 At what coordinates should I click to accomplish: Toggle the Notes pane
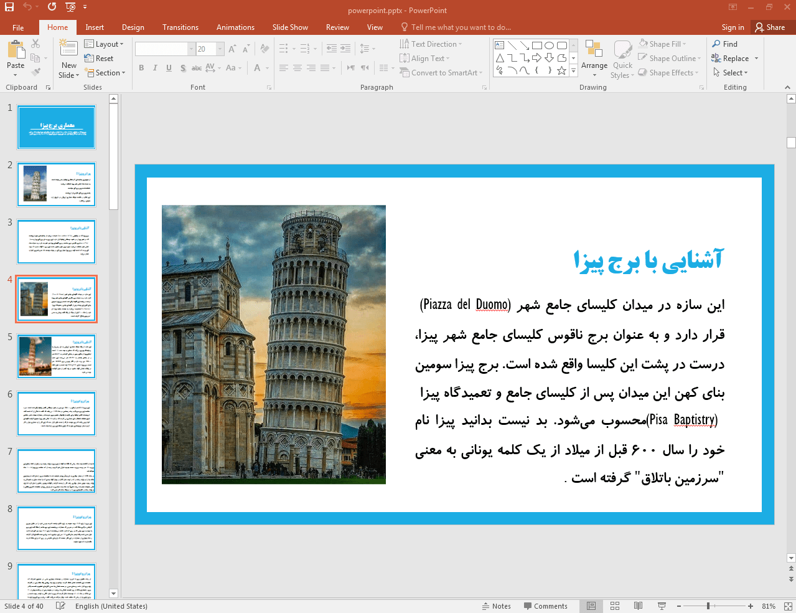coord(496,606)
